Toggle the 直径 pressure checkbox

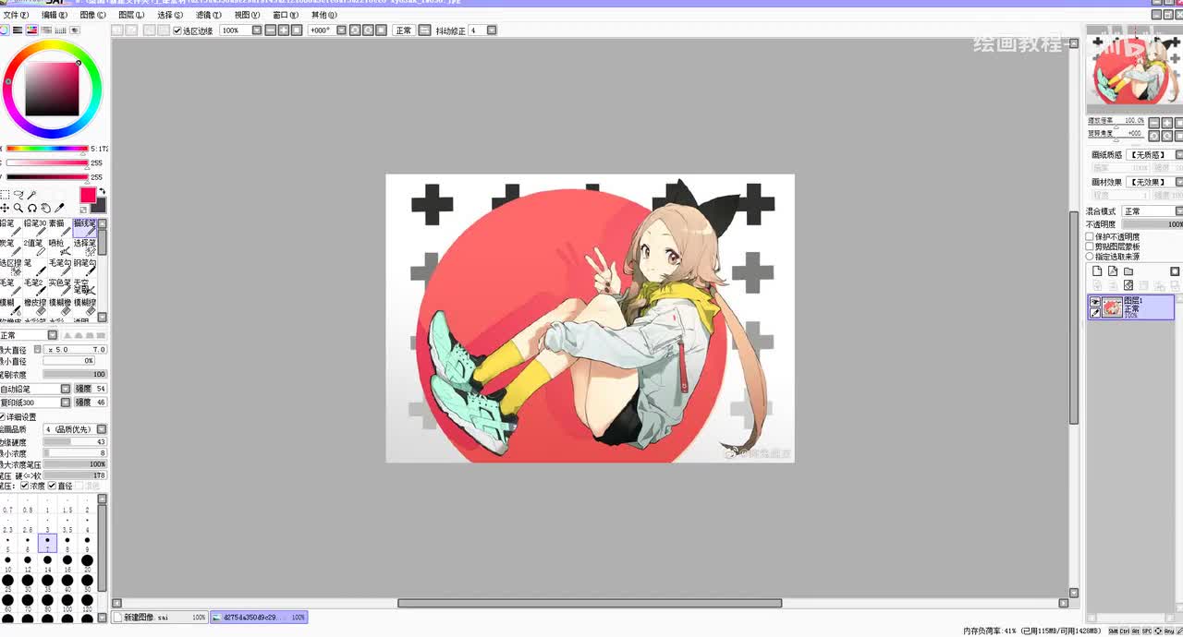52,486
